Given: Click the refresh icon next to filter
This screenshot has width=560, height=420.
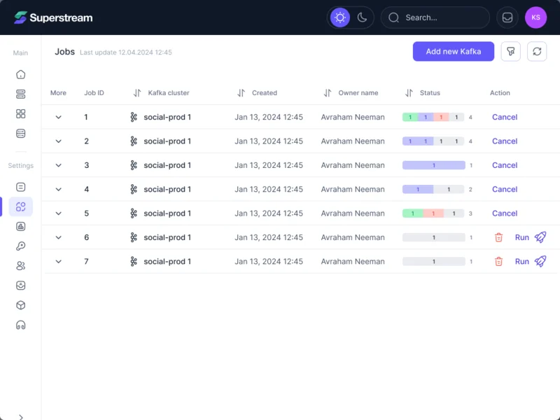Looking at the screenshot, I should (537, 51).
